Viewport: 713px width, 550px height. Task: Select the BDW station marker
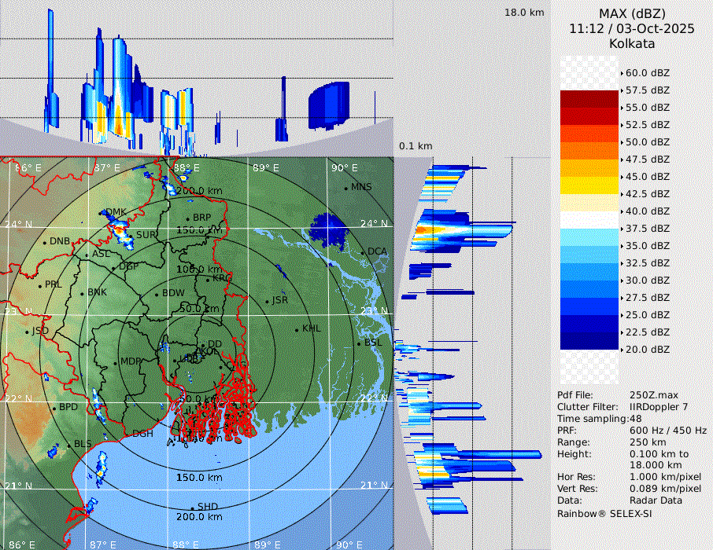tap(157, 294)
